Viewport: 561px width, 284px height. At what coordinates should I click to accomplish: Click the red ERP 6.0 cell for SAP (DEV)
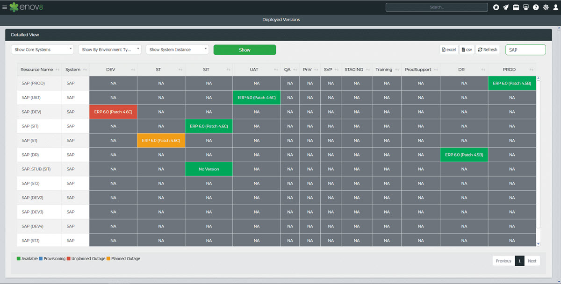pos(113,112)
